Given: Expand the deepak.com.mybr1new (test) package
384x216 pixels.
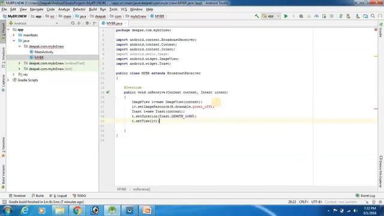Looking at the screenshot, I should coord(20,69).
